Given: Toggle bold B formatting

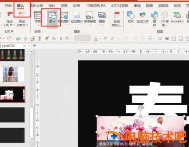Looking at the screenshot, I should coord(61,38).
